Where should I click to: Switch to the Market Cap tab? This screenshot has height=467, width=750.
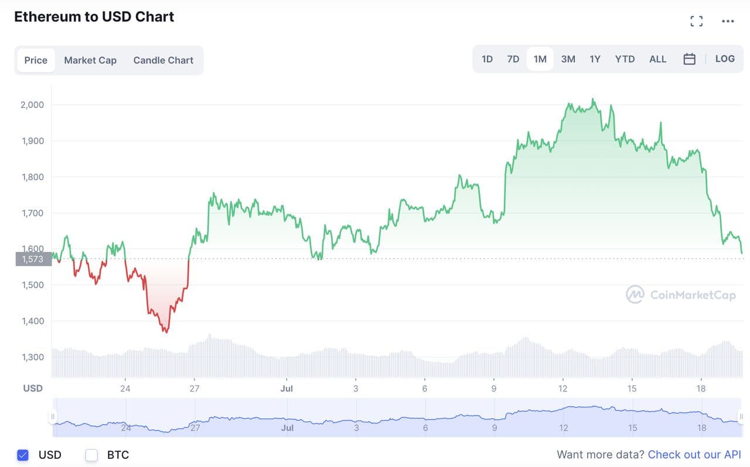[90, 60]
